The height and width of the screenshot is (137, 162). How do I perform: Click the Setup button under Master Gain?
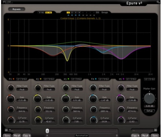[149, 111]
